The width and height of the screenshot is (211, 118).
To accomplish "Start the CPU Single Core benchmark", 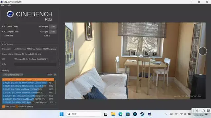I will (x=52, y=31).
